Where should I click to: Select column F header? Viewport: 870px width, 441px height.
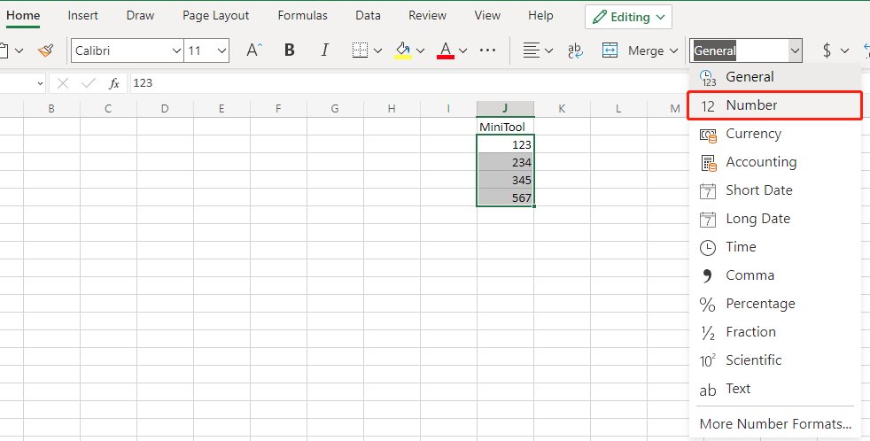point(278,109)
